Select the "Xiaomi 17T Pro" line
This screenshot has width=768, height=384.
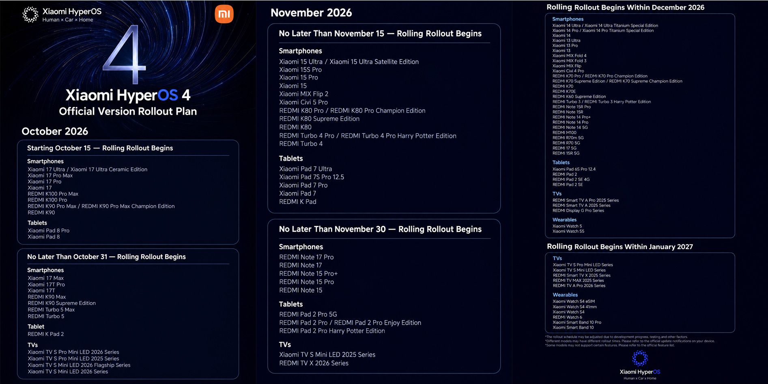[46, 285]
